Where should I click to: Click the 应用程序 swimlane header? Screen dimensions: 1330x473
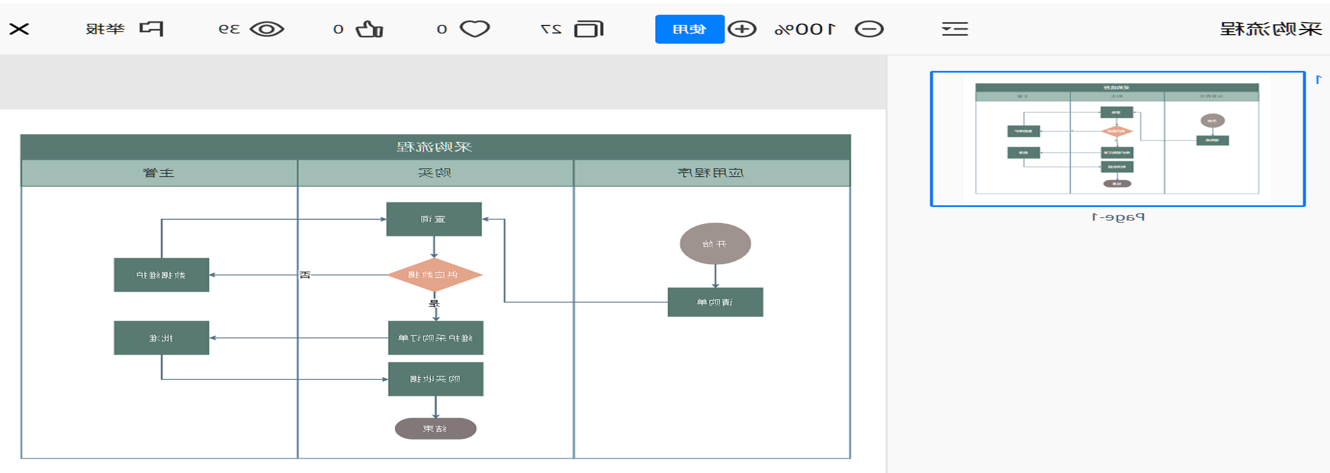click(712, 173)
